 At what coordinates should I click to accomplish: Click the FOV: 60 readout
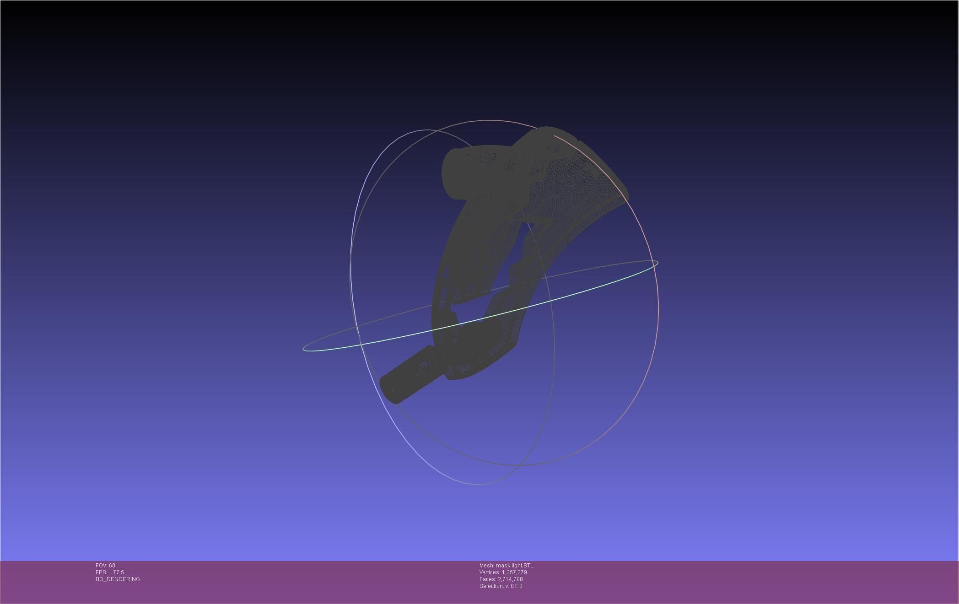[x=105, y=566]
